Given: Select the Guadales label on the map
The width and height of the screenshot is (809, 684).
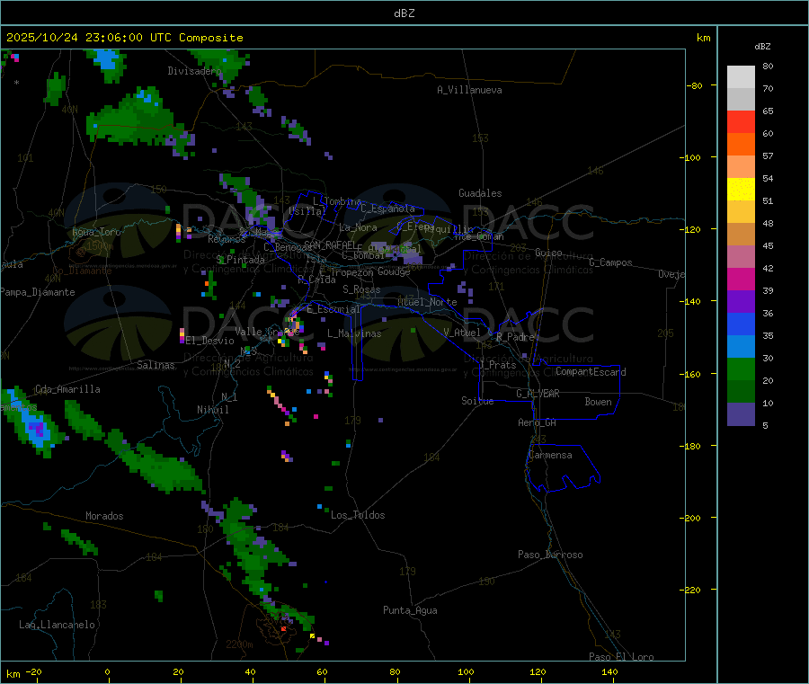Looking at the screenshot, I should (480, 193).
